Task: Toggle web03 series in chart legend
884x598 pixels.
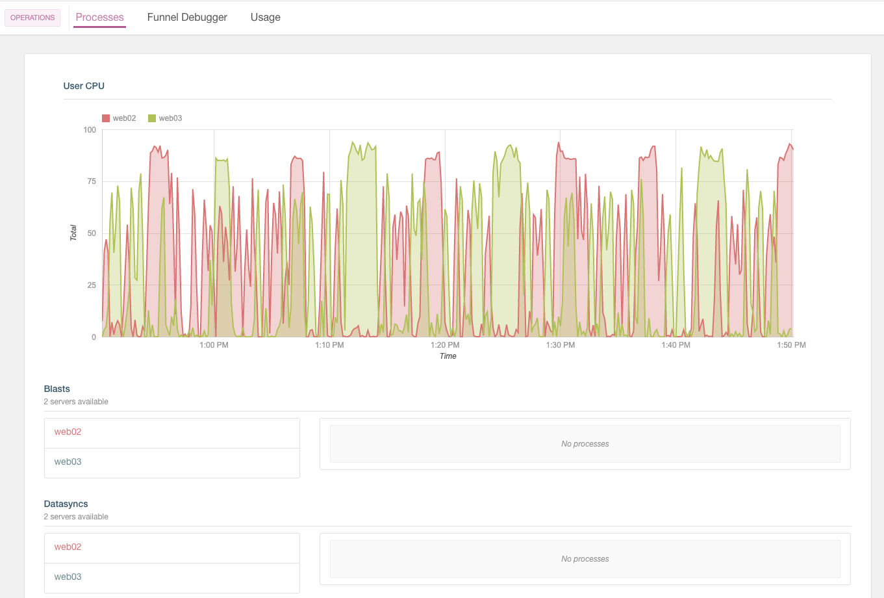Action: point(165,118)
